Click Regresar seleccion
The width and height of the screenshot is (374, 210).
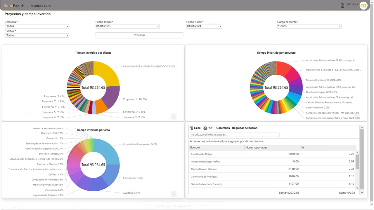[245, 128]
